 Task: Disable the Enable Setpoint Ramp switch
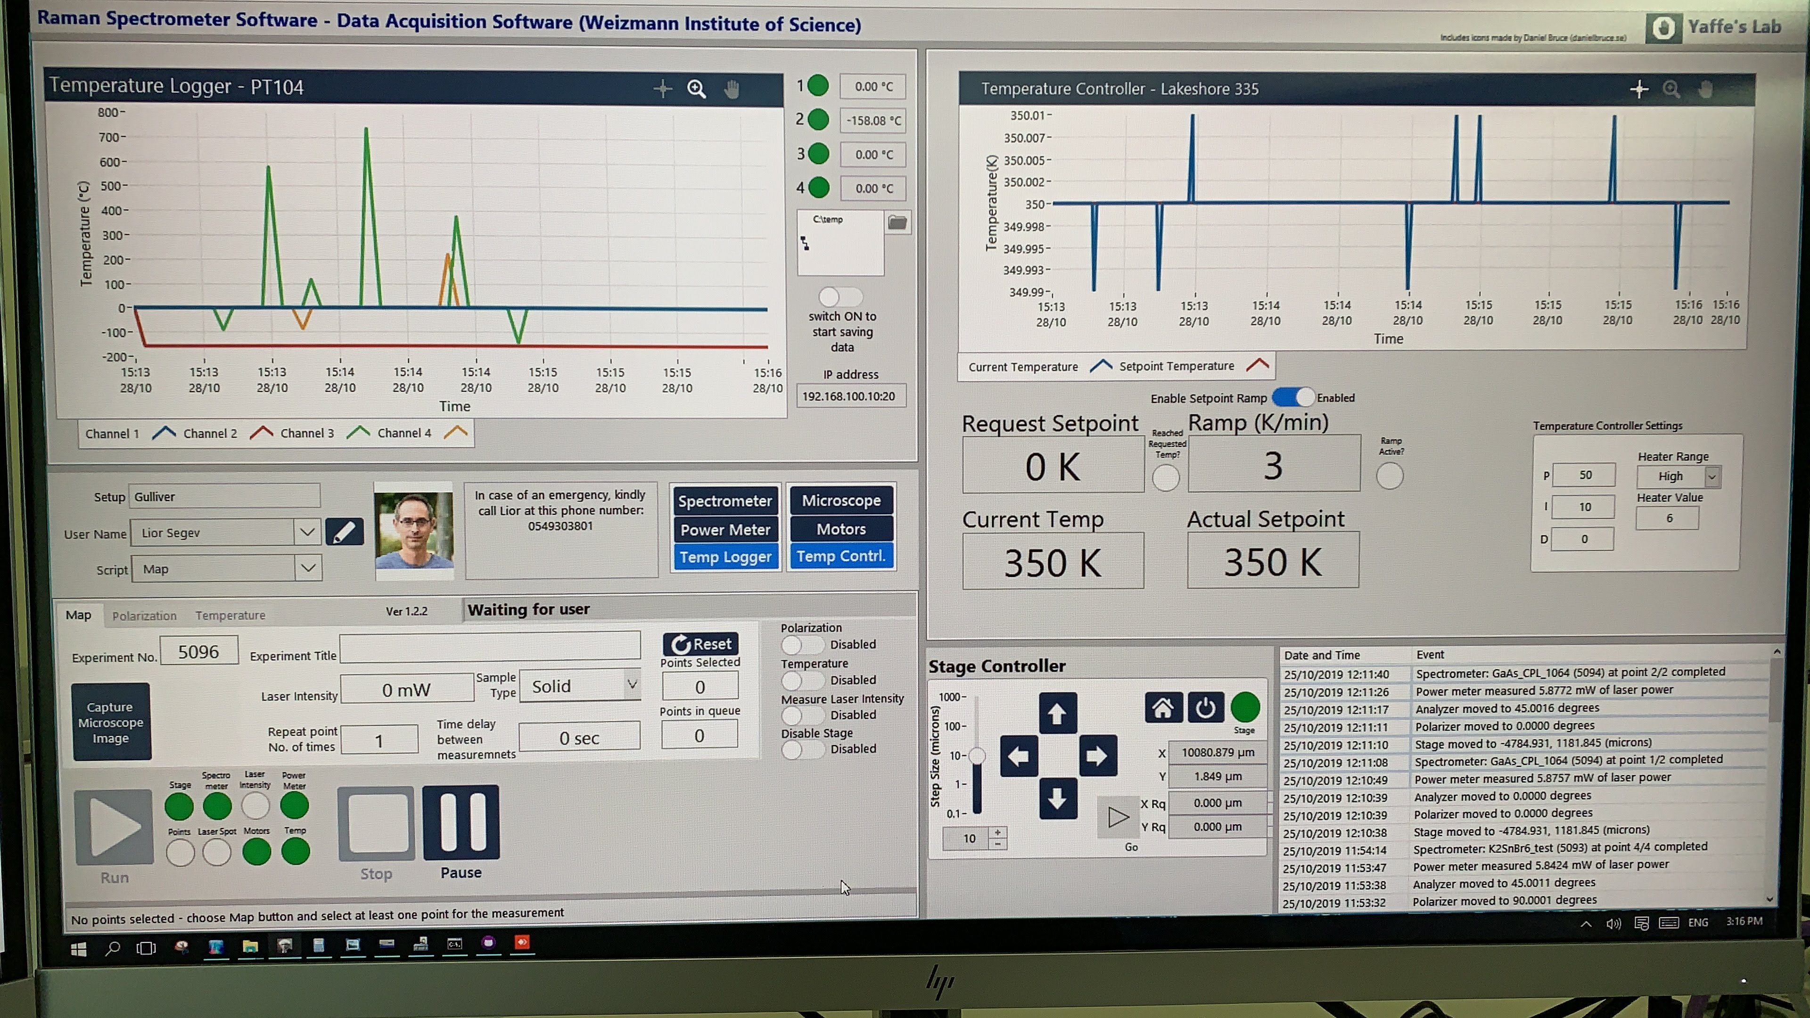[1293, 398]
